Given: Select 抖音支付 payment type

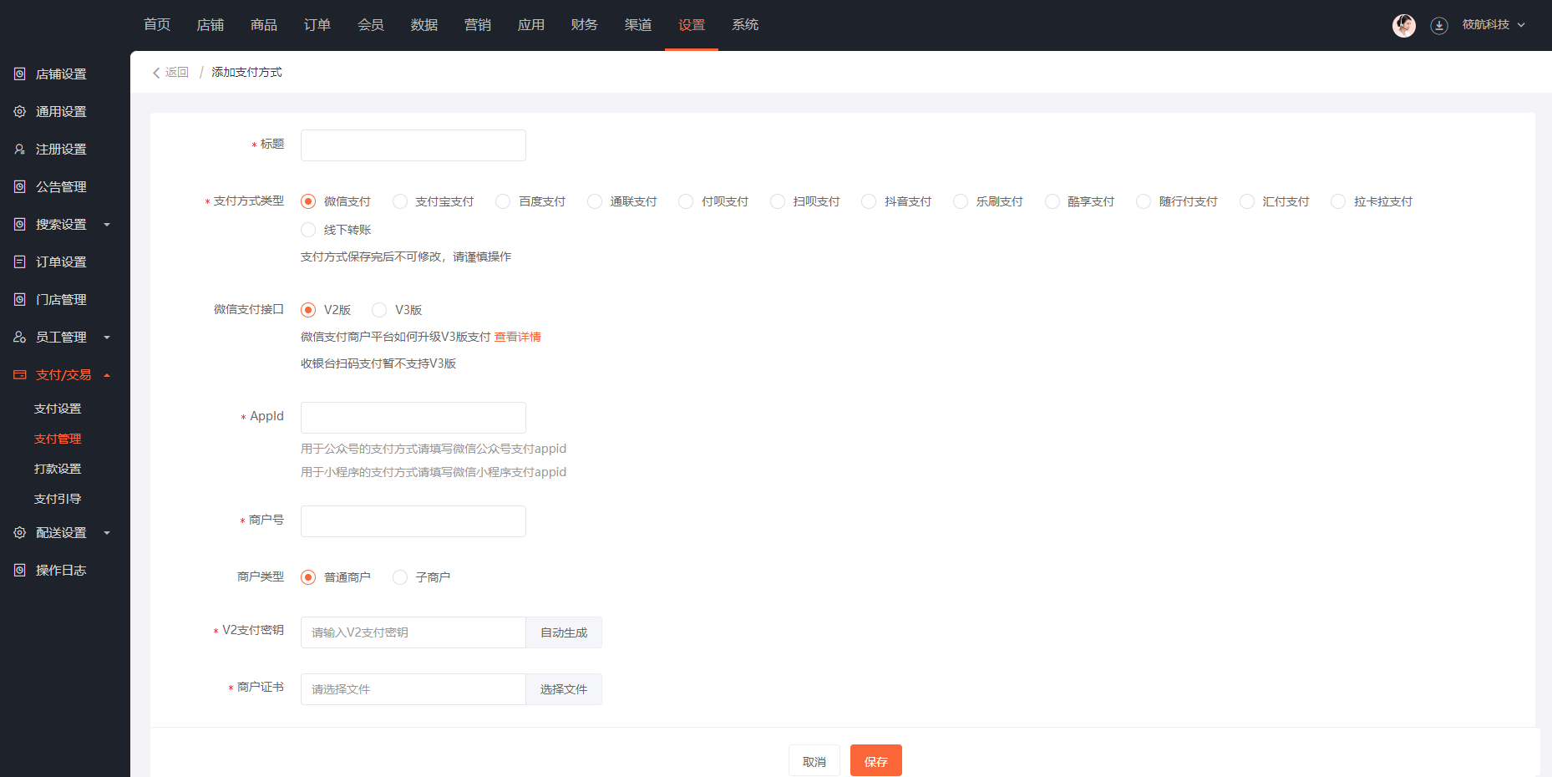Looking at the screenshot, I should click(869, 201).
